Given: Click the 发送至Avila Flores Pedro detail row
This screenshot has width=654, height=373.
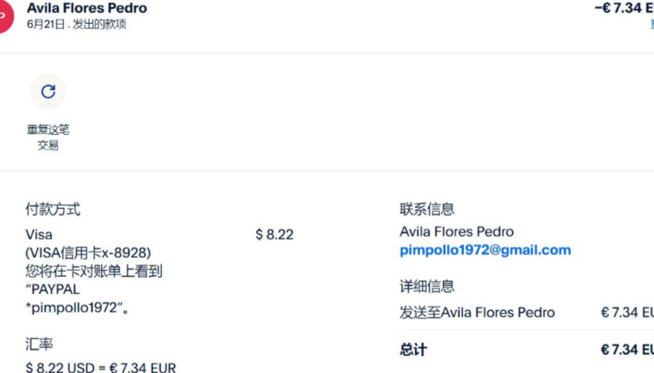Looking at the screenshot, I should 477,312.
